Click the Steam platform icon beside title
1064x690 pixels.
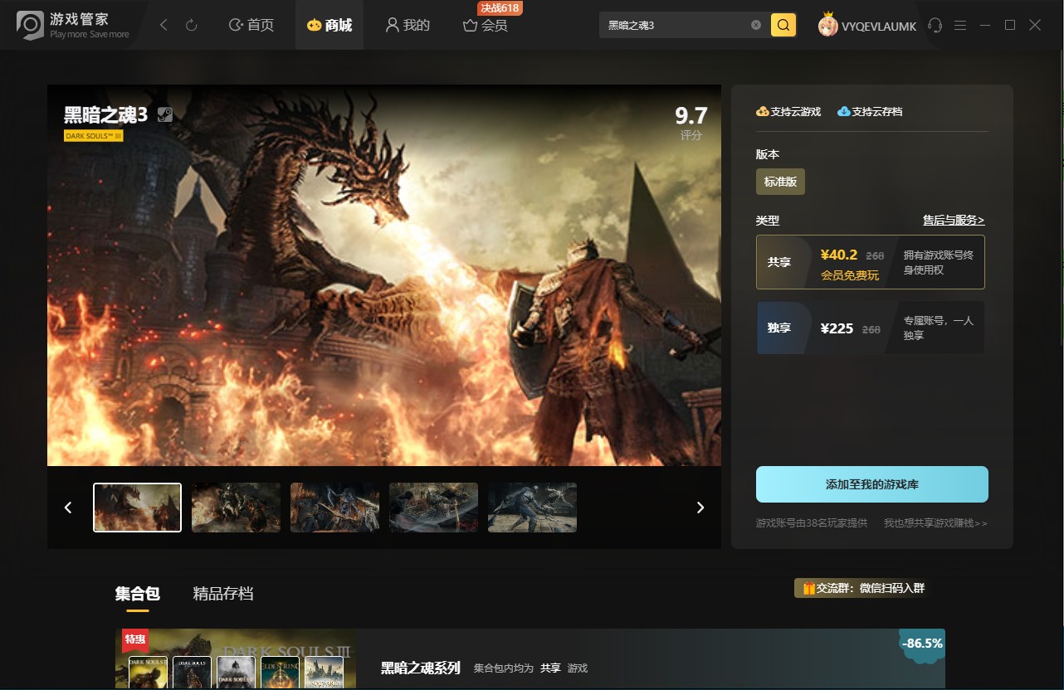pyautogui.click(x=165, y=115)
